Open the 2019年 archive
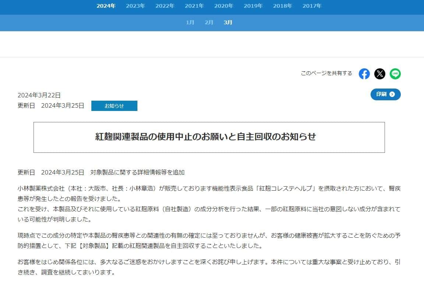424x302 pixels. point(253,6)
